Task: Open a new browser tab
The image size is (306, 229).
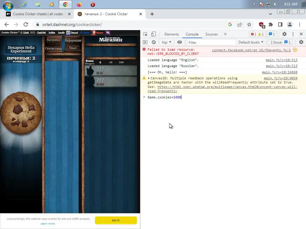Action: tap(152, 14)
